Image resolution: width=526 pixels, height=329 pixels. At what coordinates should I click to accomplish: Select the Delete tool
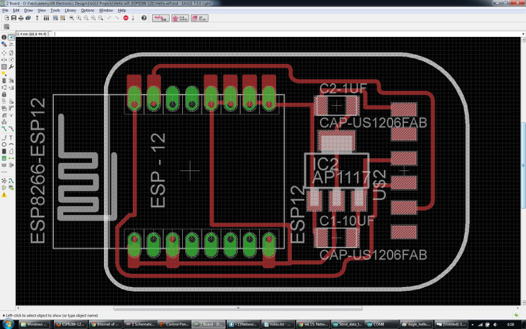[x=4, y=80]
